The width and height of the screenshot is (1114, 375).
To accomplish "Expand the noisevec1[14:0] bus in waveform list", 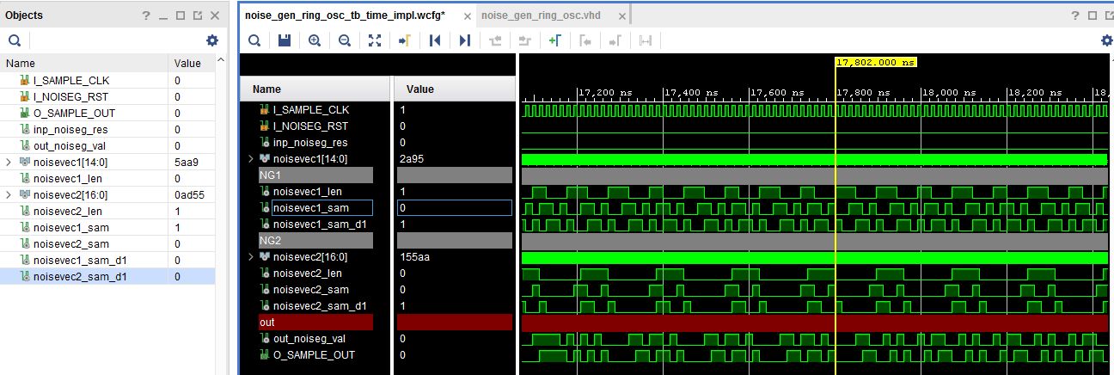I will [x=251, y=159].
